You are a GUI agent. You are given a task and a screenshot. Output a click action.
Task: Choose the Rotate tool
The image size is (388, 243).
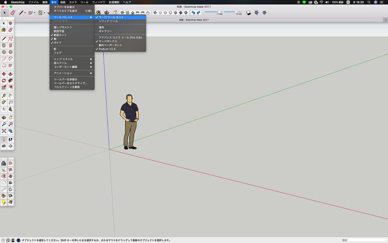tap(4, 81)
